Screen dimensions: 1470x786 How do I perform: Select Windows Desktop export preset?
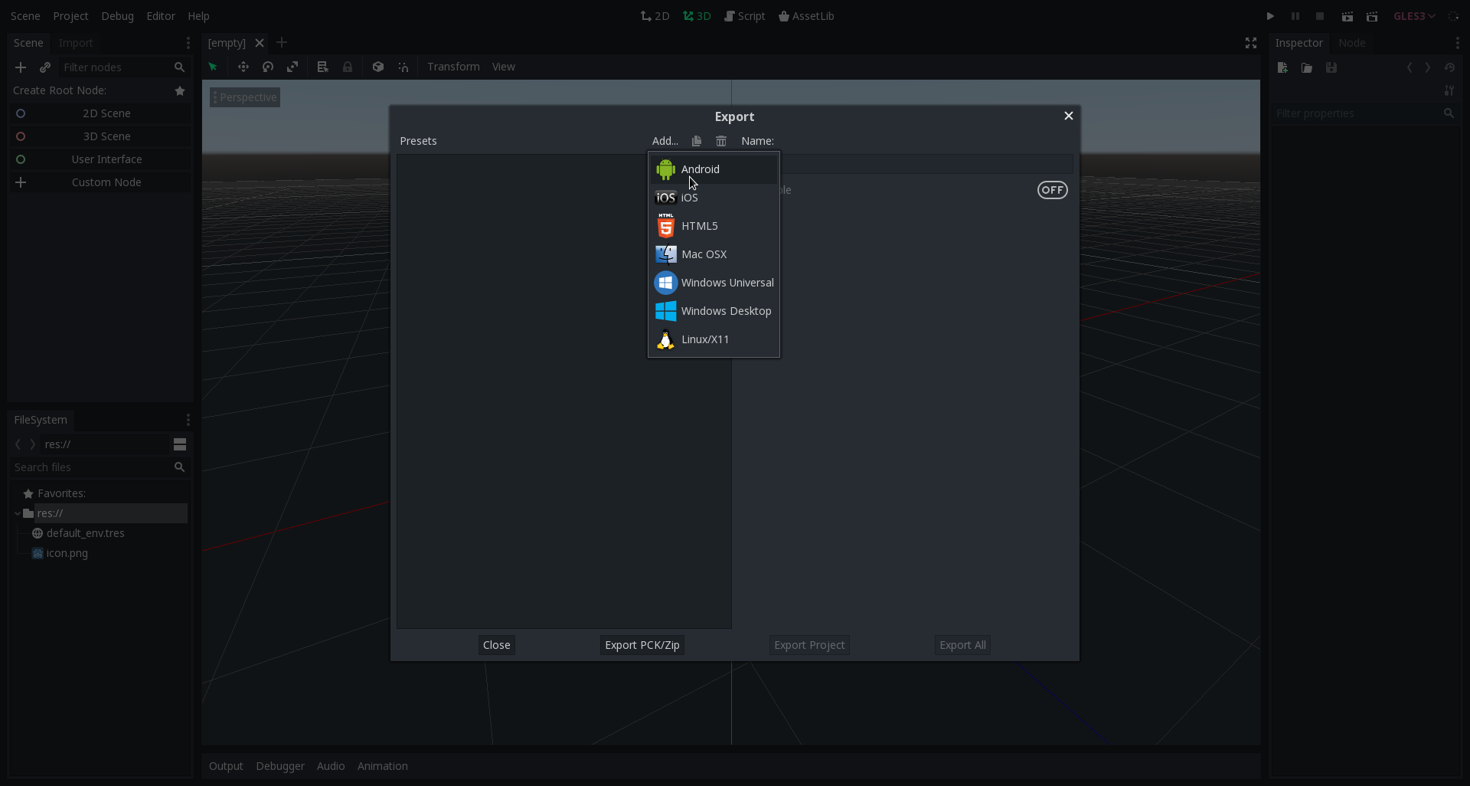pos(725,311)
